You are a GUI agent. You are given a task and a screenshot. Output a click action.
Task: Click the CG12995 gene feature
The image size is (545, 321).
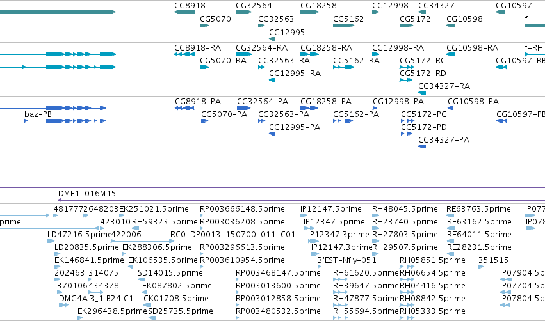click(272, 39)
